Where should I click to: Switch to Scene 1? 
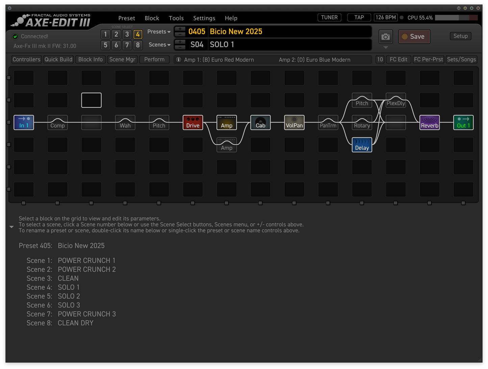(x=105, y=34)
